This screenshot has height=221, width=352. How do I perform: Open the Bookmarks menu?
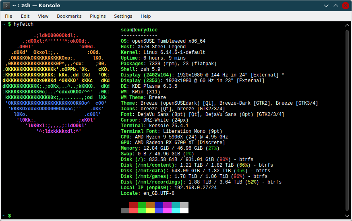click(x=69, y=16)
